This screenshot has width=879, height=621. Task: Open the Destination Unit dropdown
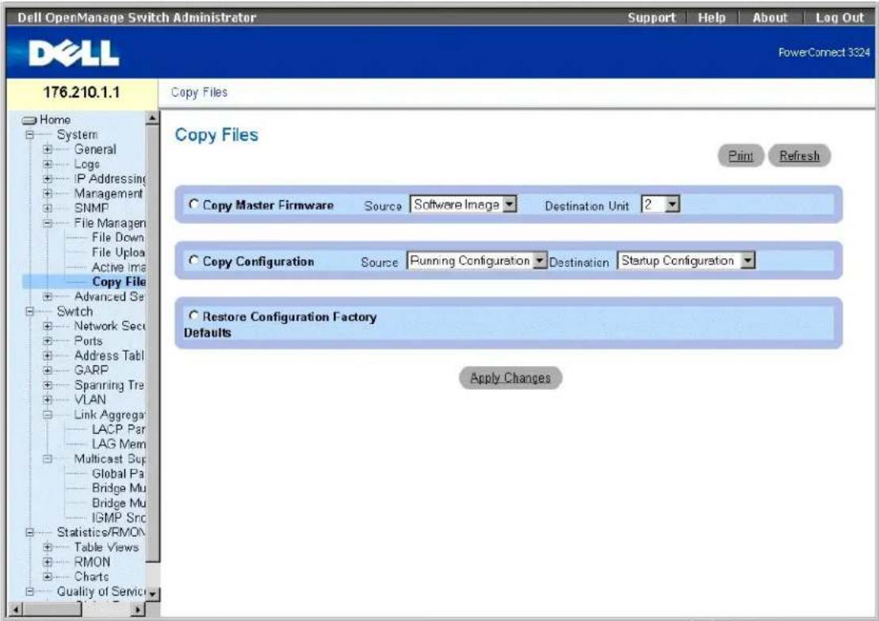pos(659,204)
